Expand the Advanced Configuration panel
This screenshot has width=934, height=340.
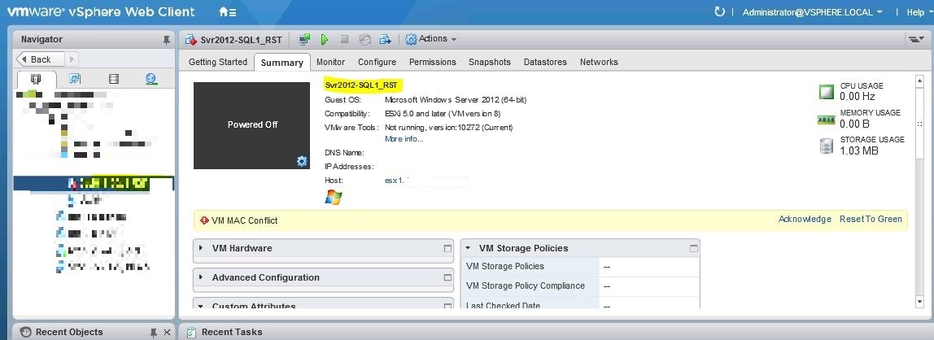[201, 277]
